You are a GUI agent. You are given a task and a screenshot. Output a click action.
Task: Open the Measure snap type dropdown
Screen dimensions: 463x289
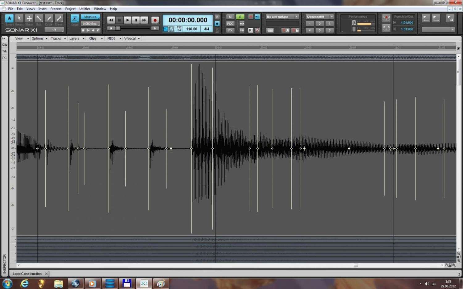point(90,17)
